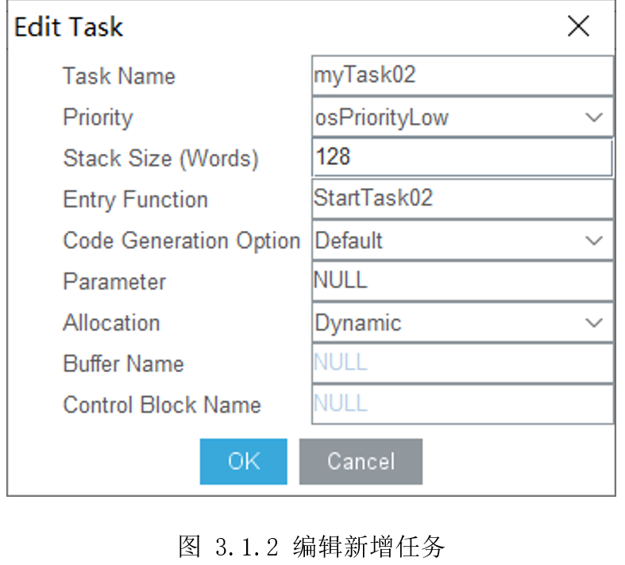The image size is (625, 565).
Task: Click the "Allocation" label text
Action: click(111, 323)
